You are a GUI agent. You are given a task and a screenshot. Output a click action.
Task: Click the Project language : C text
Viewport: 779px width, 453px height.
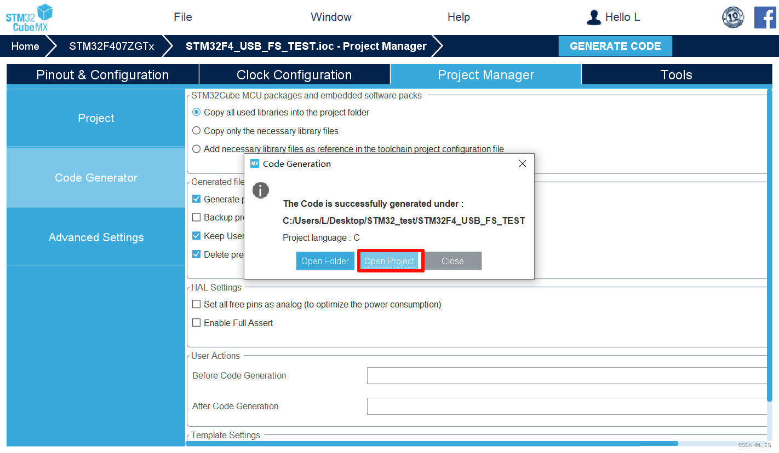(321, 238)
